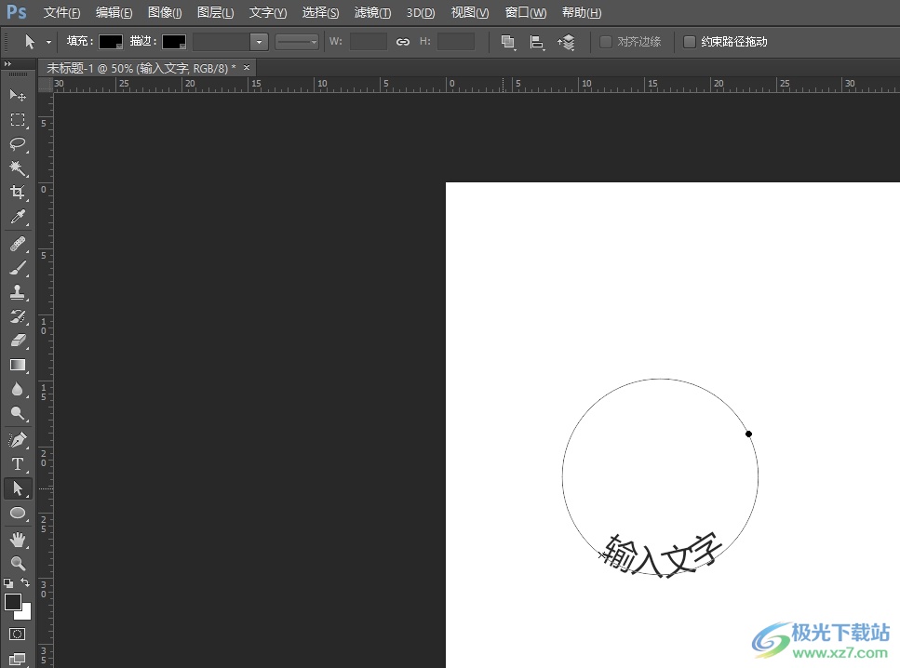Toggle the width-height link icon
This screenshot has height=668, width=900.
pos(403,42)
